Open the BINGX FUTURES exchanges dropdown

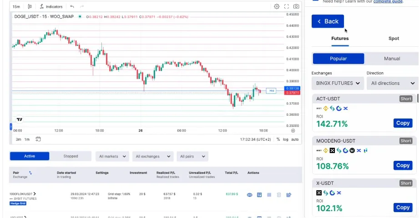click(x=338, y=83)
